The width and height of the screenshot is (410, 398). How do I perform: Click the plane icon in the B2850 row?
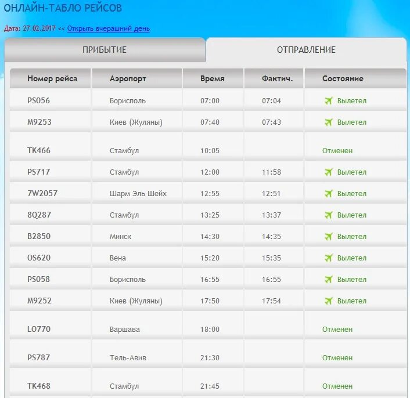pos(329,236)
